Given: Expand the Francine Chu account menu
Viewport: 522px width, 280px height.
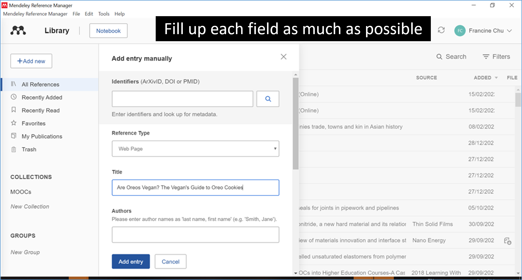Looking at the screenshot, I should (x=509, y=31).
